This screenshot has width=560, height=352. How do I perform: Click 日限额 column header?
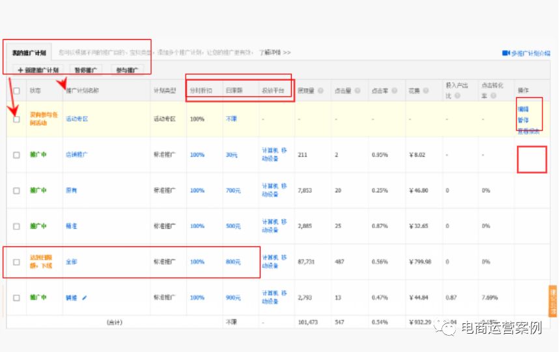(x=234, y=91)
